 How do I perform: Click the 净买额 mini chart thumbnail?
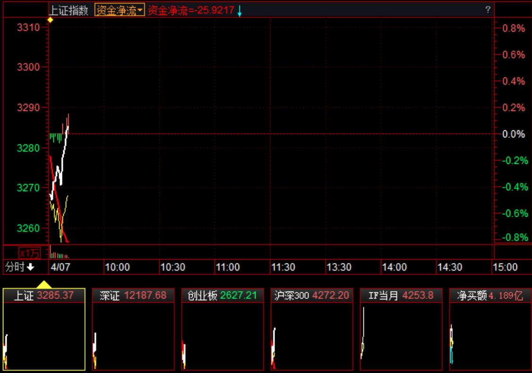point(490,336)
